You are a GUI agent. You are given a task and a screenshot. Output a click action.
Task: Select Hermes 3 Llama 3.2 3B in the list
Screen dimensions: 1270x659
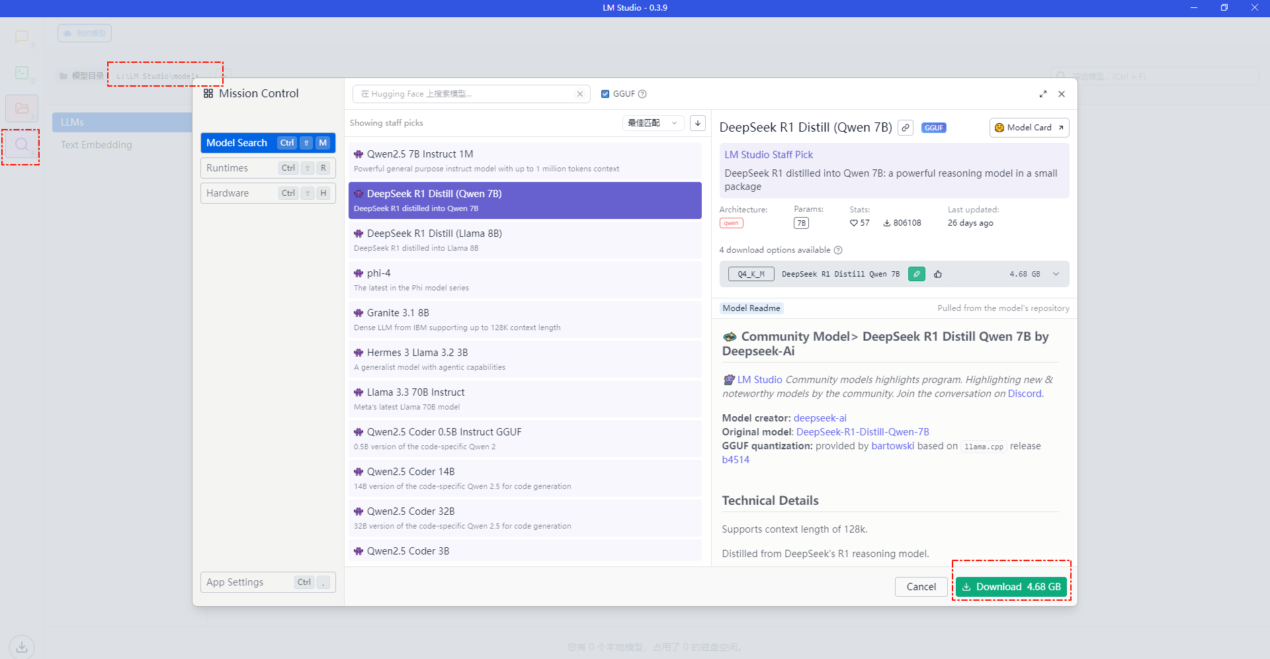click(525, 359)
